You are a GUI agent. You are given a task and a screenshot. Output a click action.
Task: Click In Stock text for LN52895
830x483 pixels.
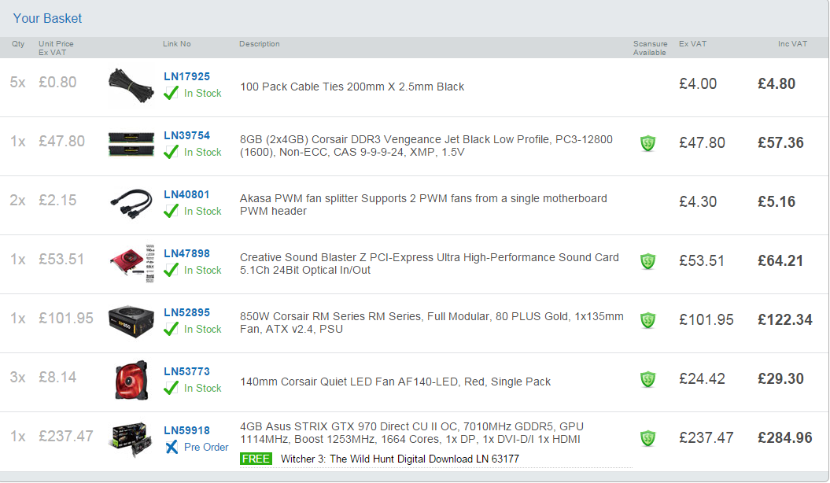203,329
